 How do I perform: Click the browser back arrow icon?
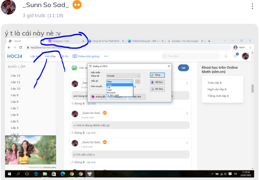(x=10, y=48)
